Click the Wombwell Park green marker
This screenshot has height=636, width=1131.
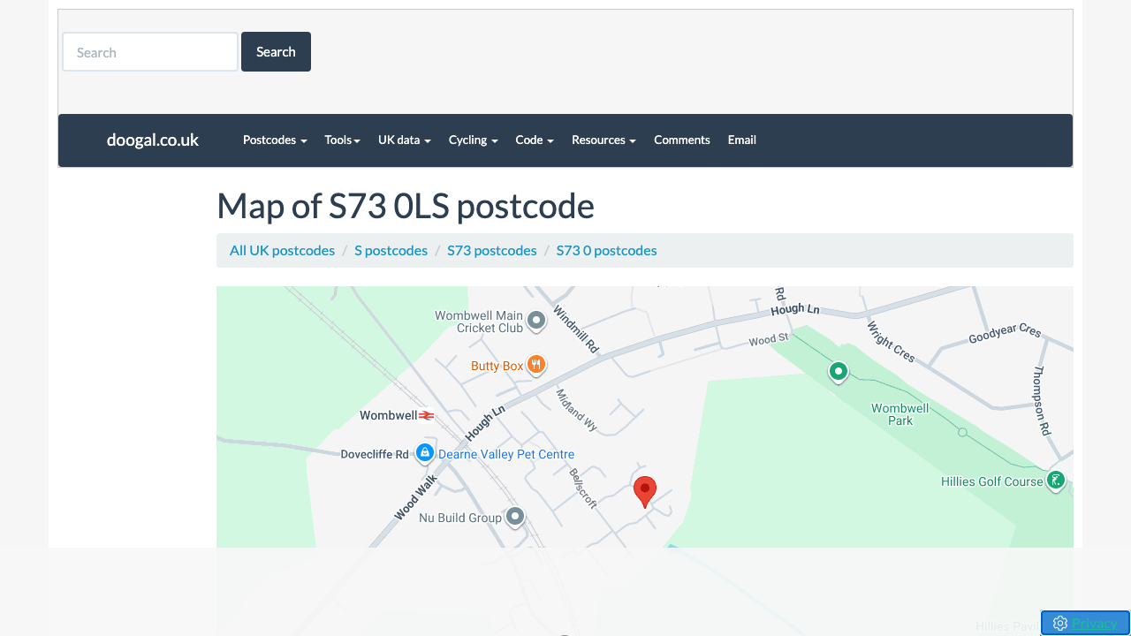click(839, 371)
